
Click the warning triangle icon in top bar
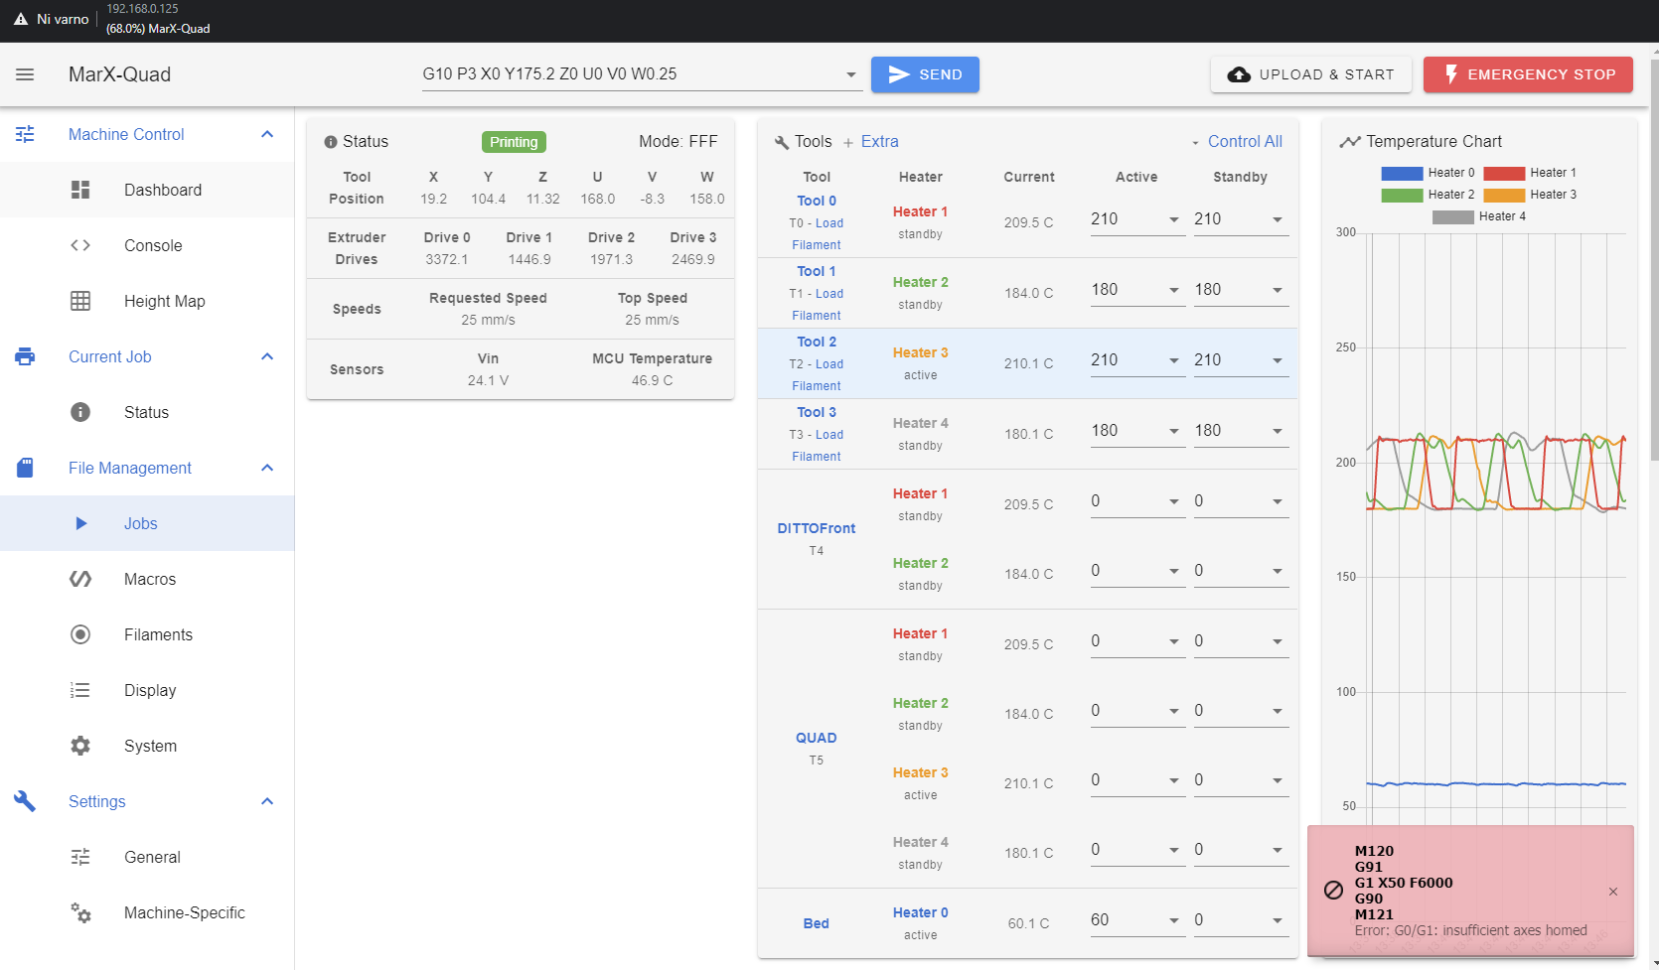tap(21, 19)
